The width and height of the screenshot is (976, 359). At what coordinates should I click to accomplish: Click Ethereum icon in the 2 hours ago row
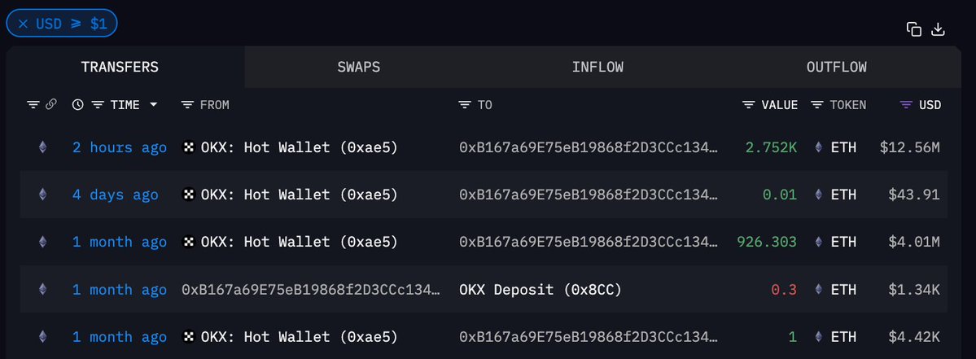click(x=42, y=147)
